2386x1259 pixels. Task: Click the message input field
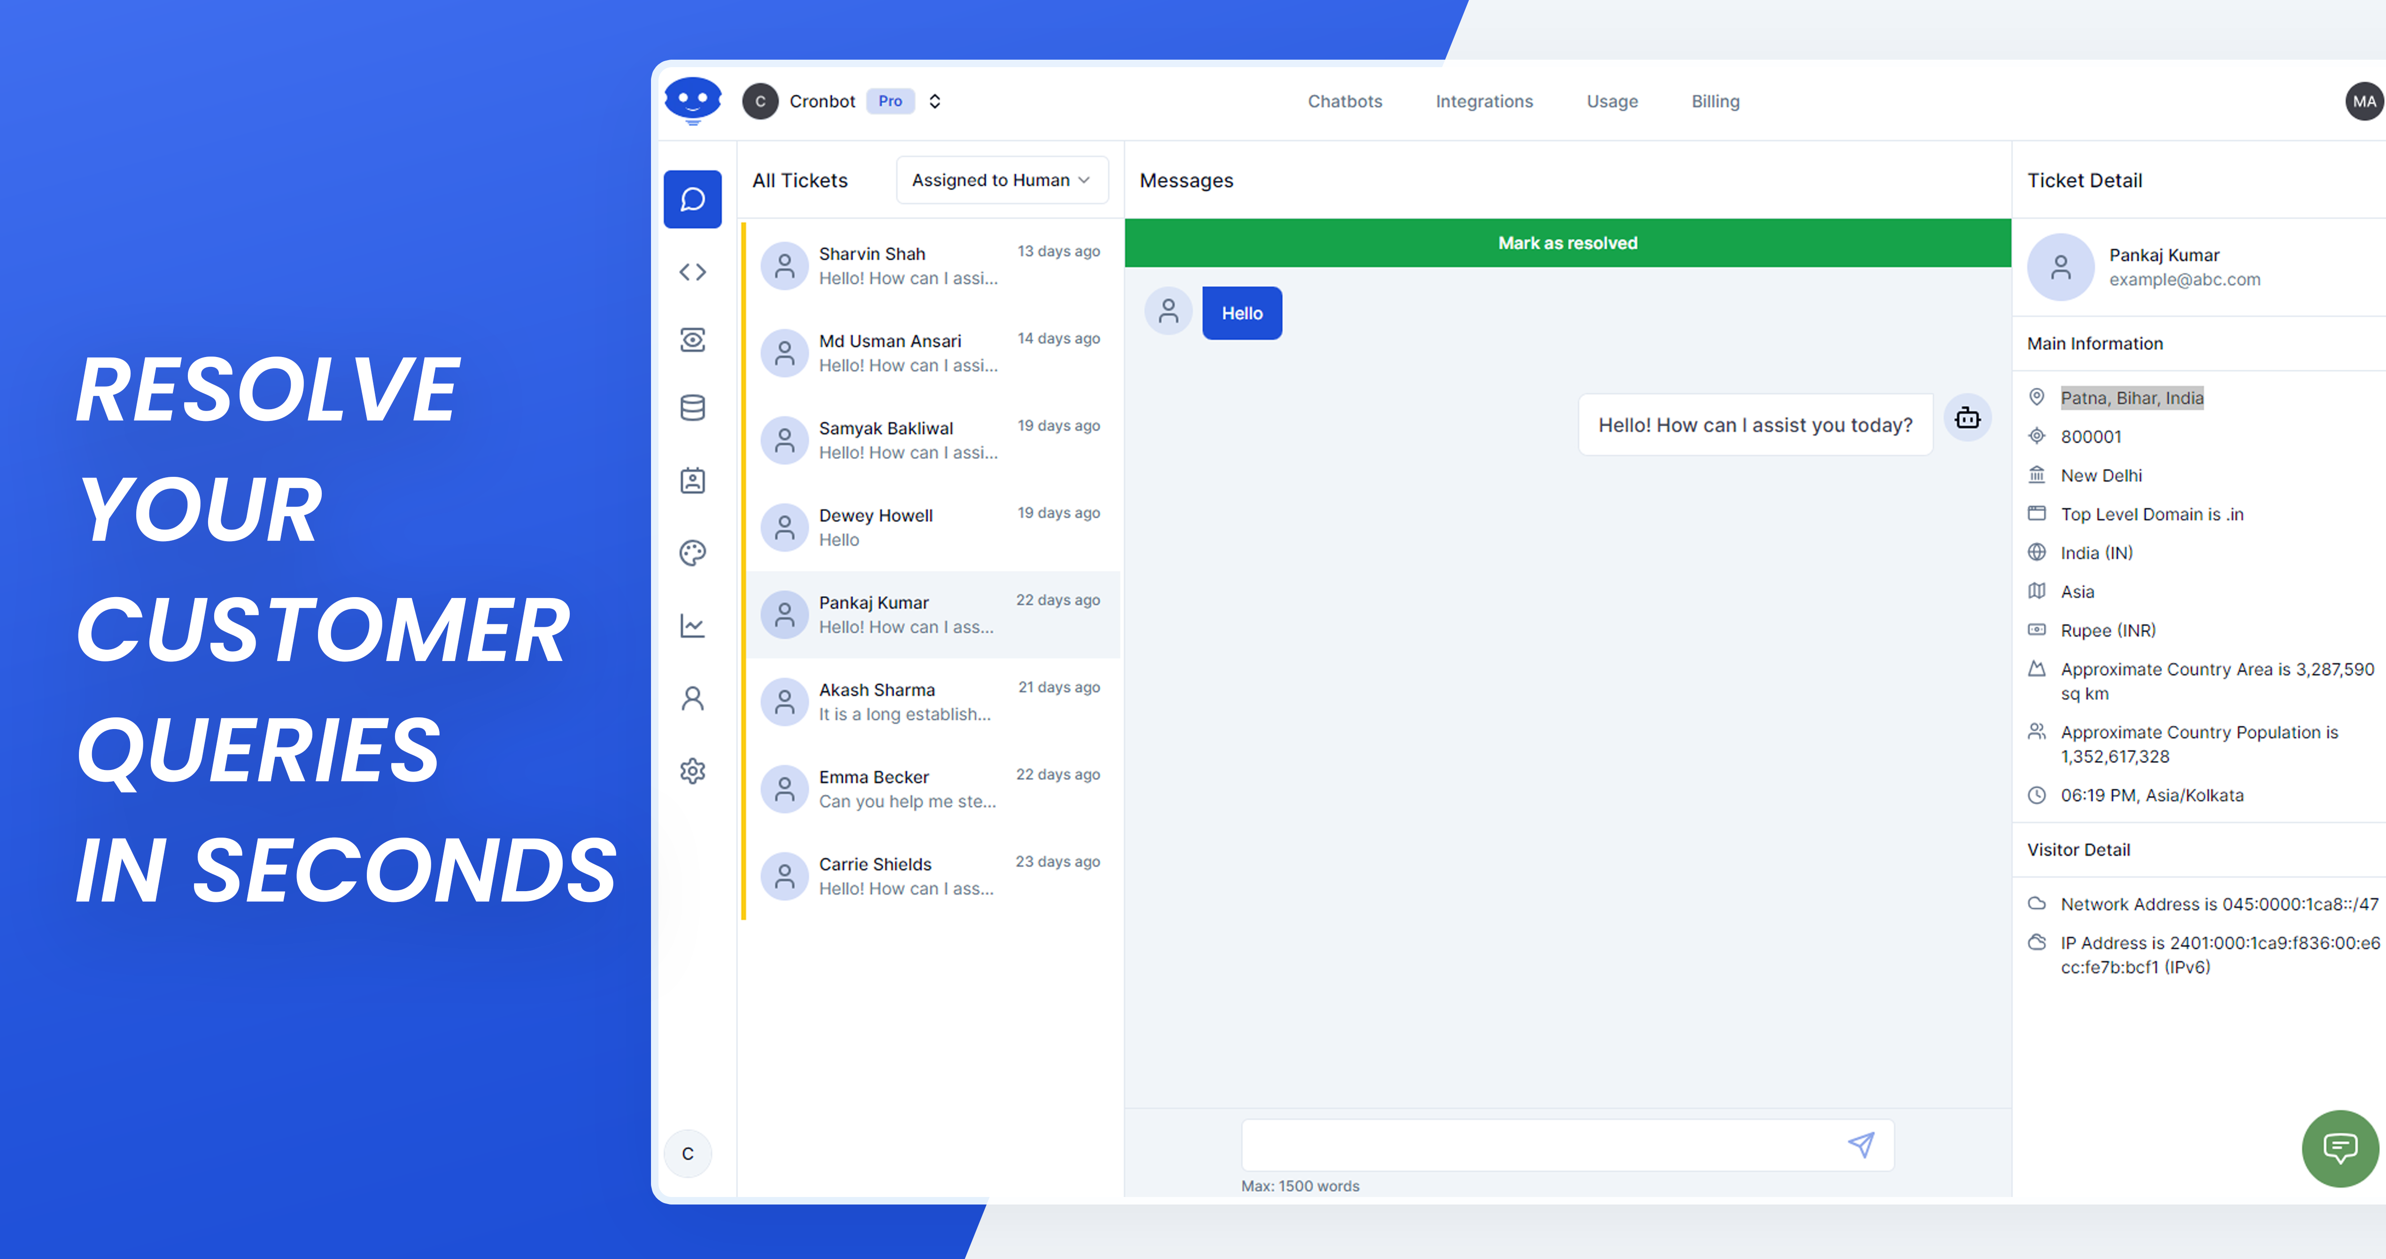(1538, 1145)
